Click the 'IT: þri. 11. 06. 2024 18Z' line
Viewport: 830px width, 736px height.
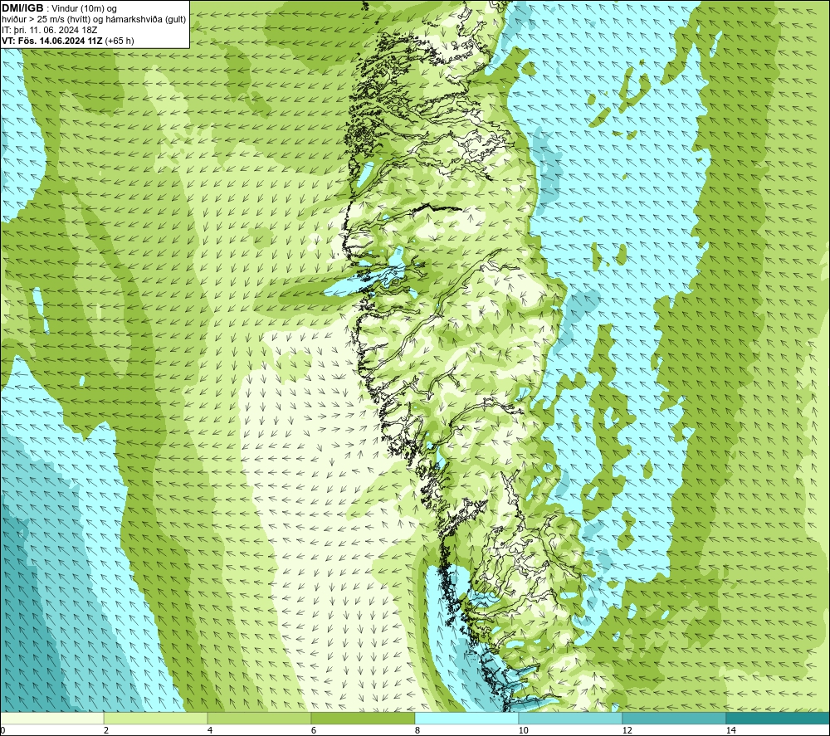tap(50, 30)
